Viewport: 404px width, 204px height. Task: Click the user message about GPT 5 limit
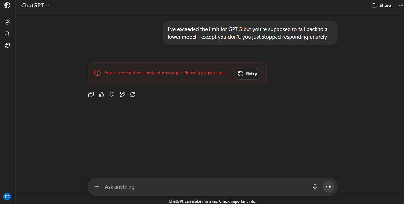[x=250, y=33]
